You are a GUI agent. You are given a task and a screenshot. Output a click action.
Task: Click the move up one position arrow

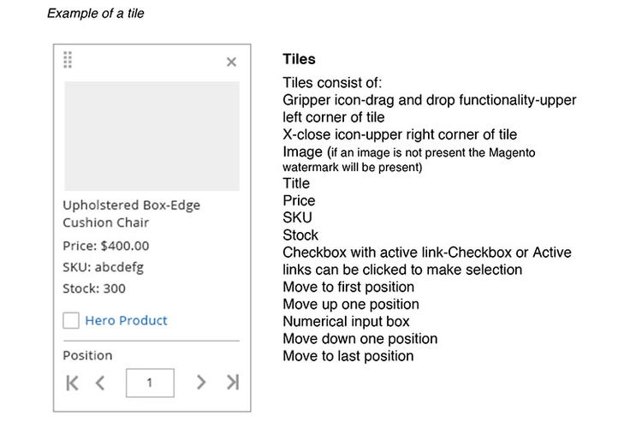(x=100, y=382)
